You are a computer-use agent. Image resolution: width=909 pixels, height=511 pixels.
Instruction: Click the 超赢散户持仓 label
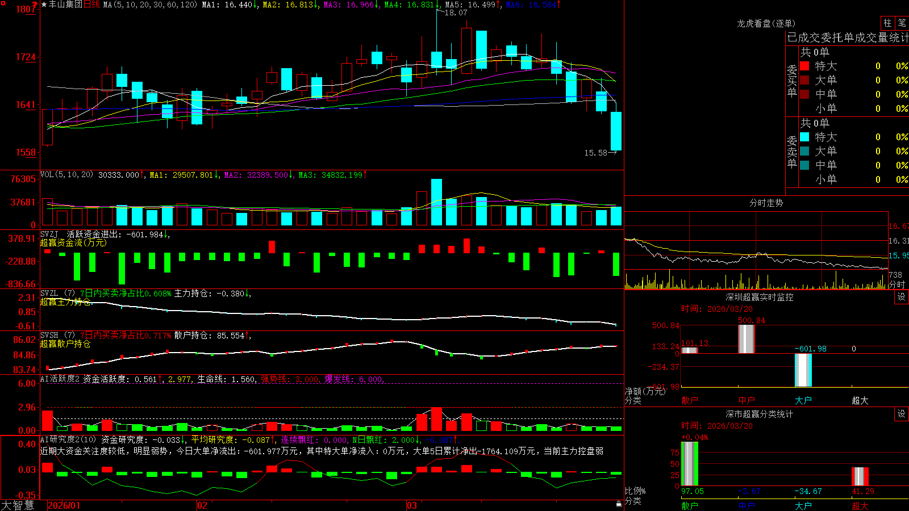(x=65, y=344)
